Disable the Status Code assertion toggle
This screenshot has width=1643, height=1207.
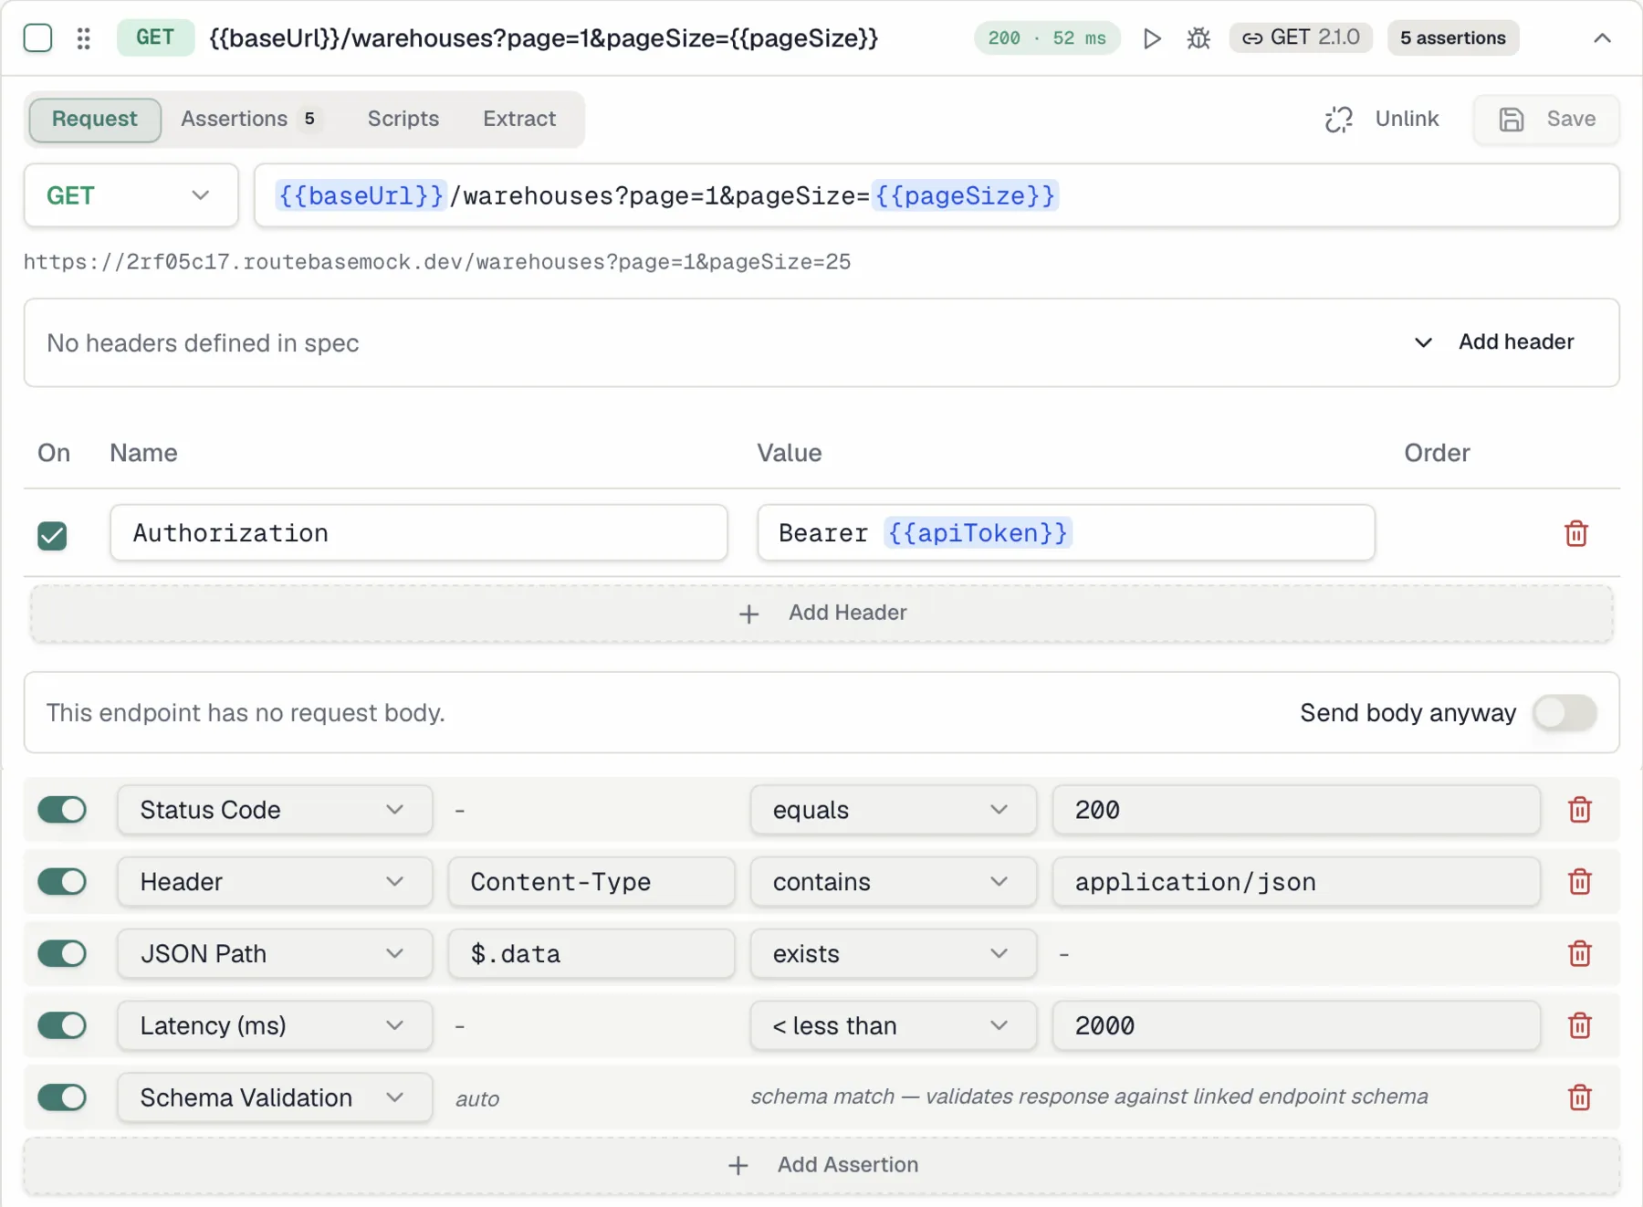pos(62,810)
